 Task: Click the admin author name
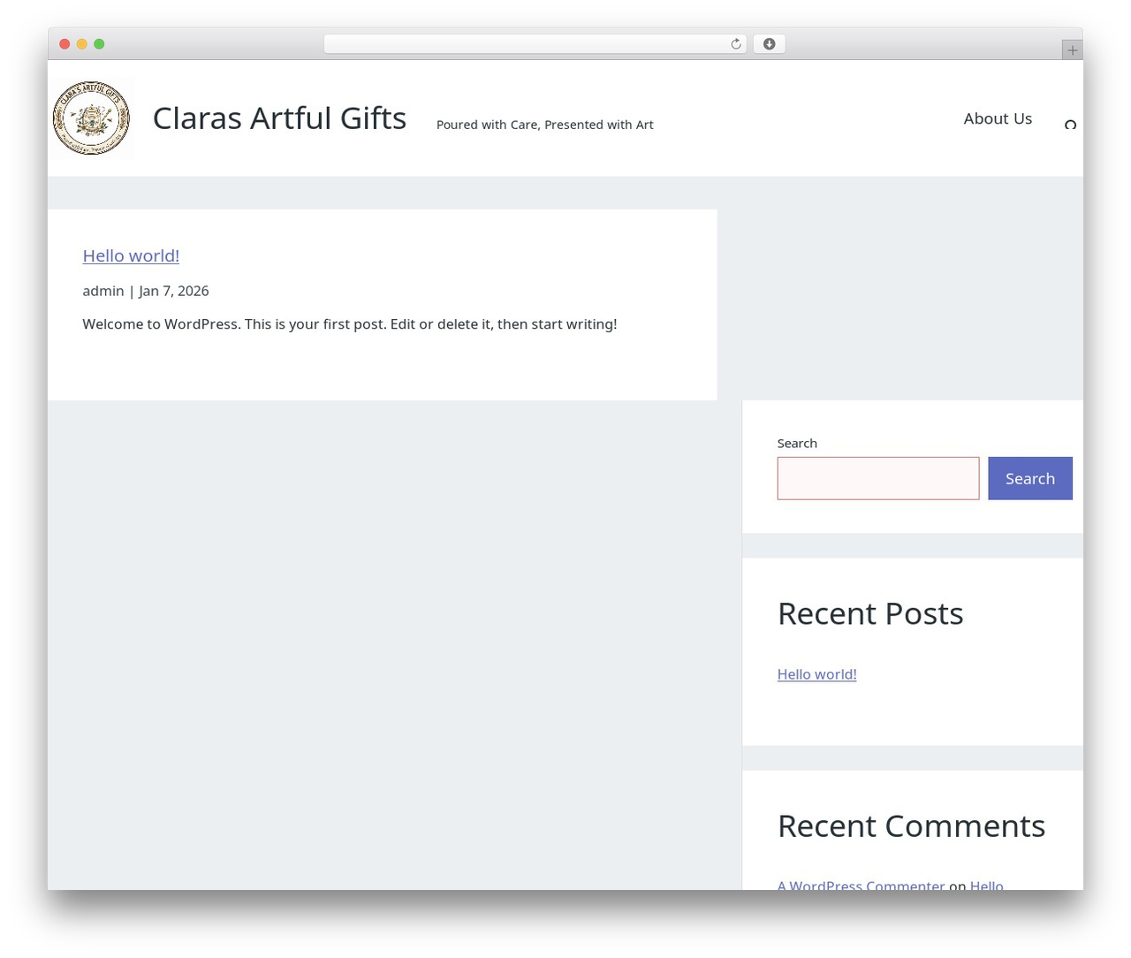(x=103, y=291)
